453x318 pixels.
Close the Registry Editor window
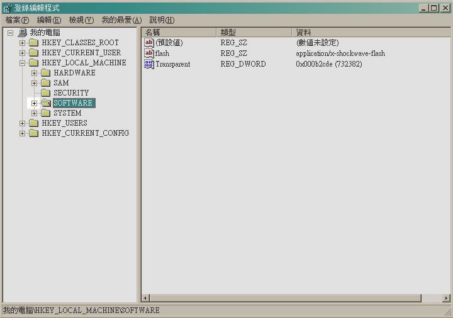(445, 8)
